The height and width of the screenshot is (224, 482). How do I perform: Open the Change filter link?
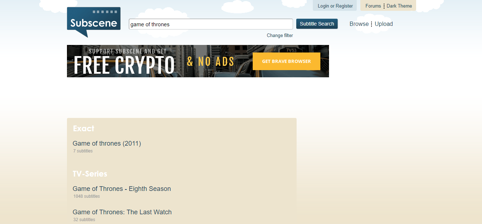click(x=280, y=35)
